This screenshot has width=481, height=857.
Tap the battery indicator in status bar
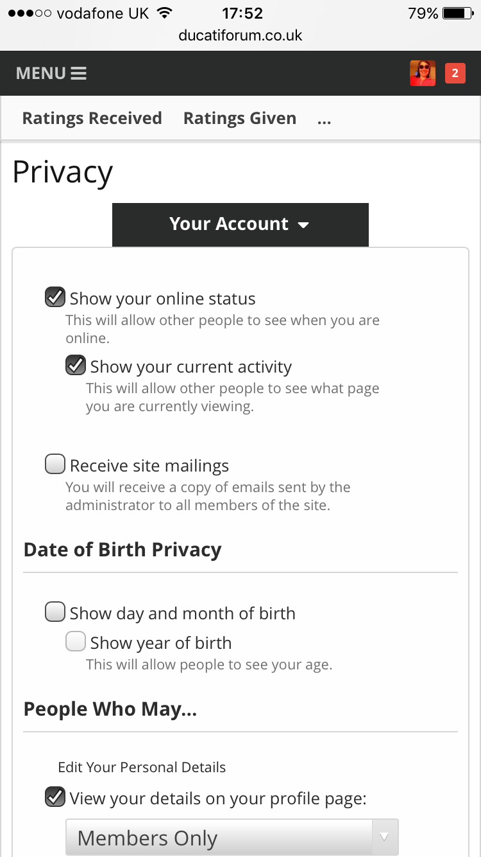click(x=457, y=13)
